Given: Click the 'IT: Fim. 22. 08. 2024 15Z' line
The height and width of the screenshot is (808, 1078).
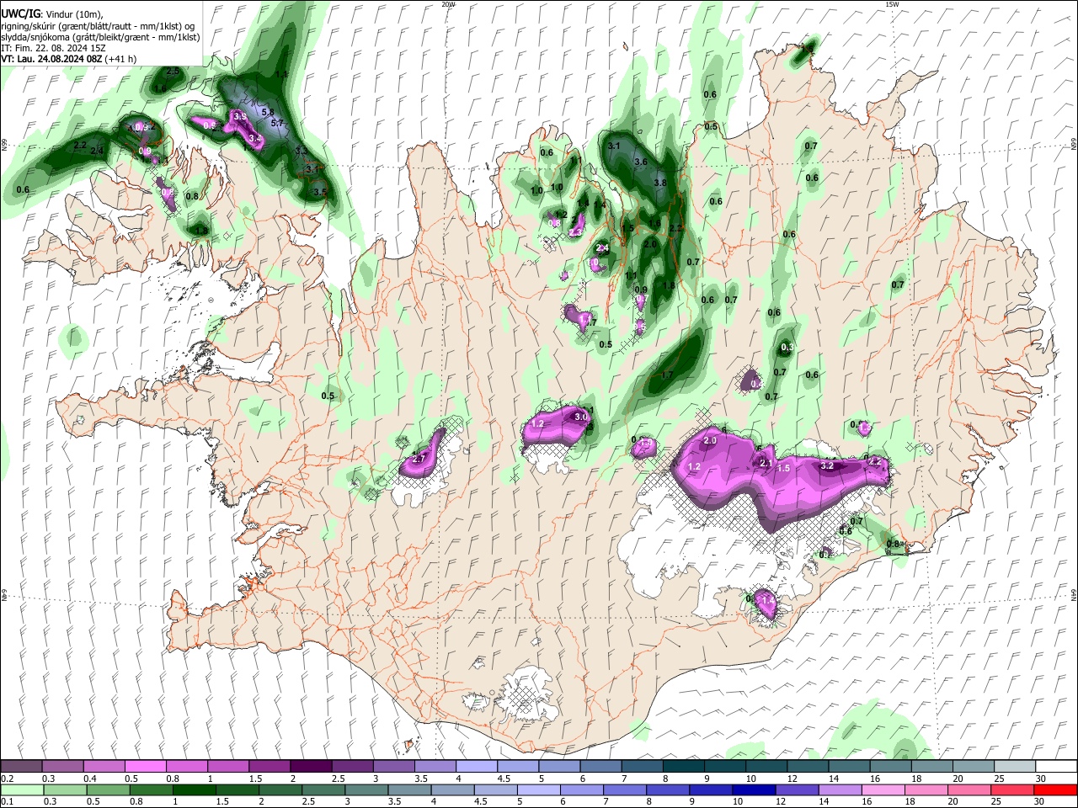Looking at the screenshot, I should (x=53, y=48).
